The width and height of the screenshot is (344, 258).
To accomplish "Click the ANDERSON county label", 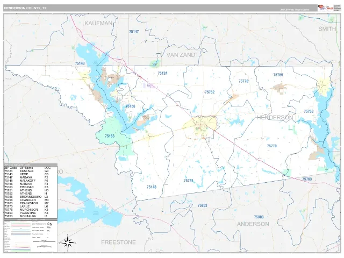I will coord(253,224).
